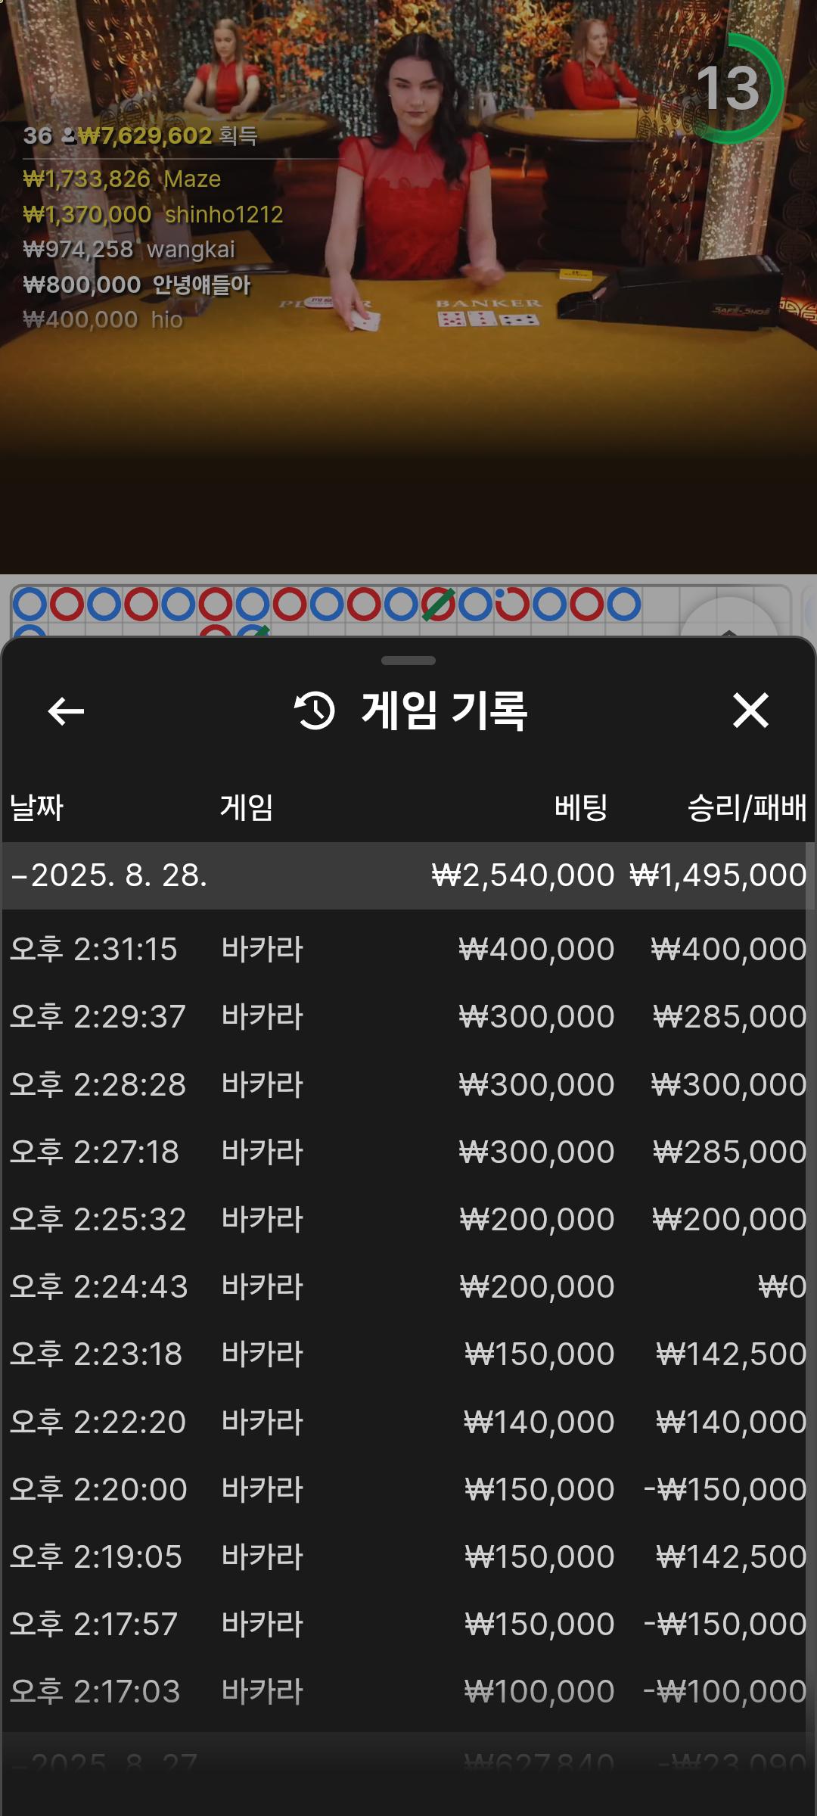Collapse the 2025. 8. 28. date group
This screenshot has width=817, height=1816.
point(110,875)
